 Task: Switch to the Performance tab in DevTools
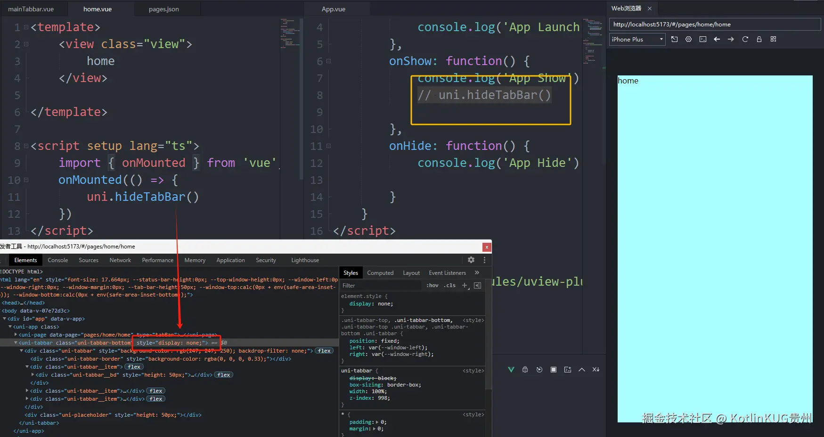click(x=158, y=260)
